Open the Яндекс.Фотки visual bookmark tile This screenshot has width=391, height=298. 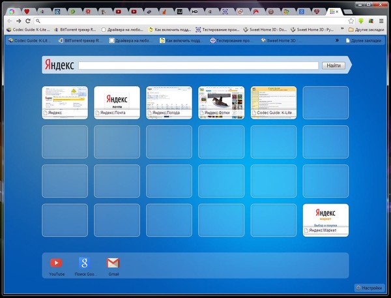point(221,102)
